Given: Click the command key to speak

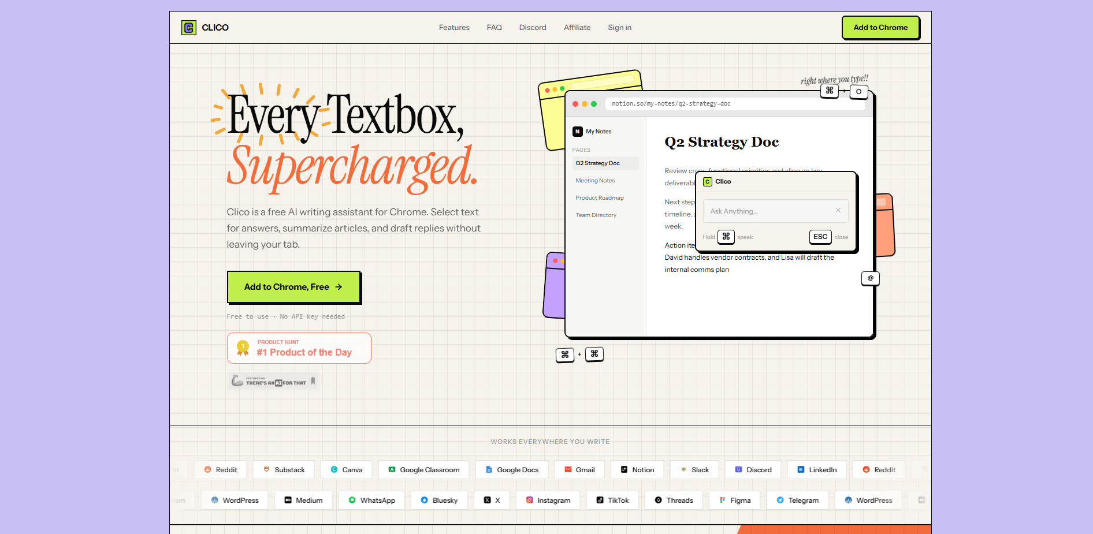Looking at the screenshot, I should (726, 237).
